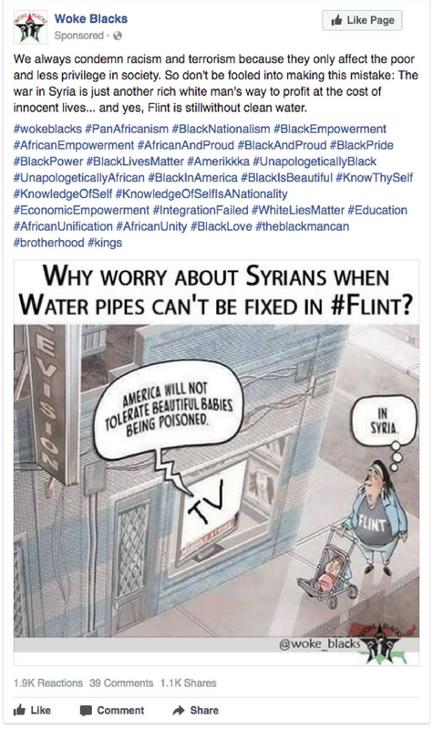The width and height of the screenshot is (433, 730).
Task: Show the 39 Comments
Action: [x=121, y=683]
